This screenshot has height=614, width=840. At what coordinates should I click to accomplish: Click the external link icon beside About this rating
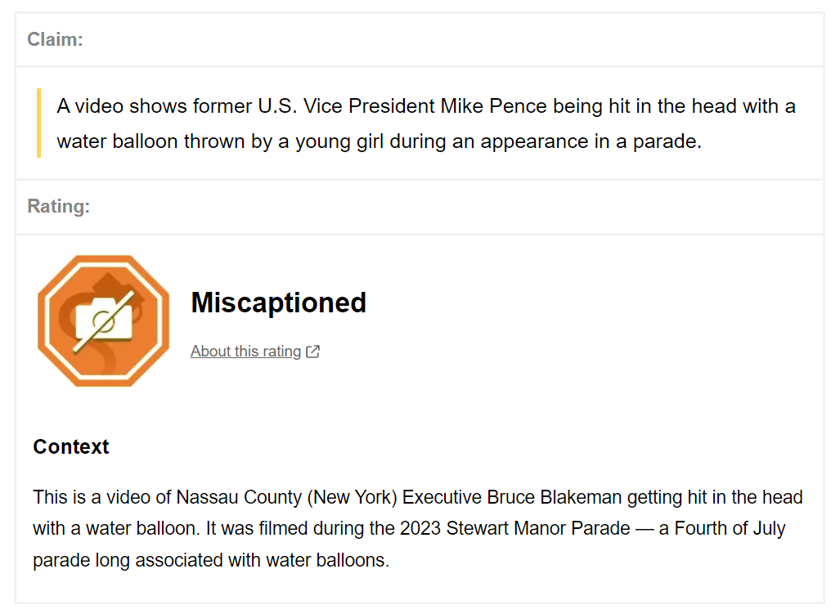312,352
